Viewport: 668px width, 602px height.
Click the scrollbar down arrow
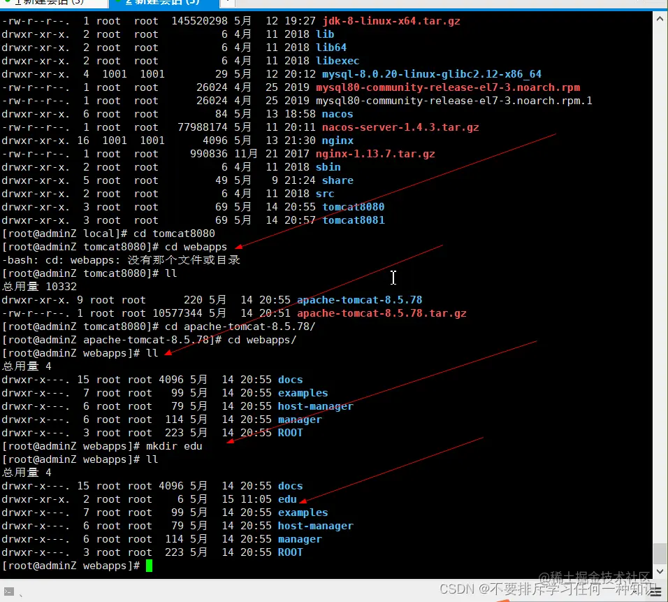tap(660, 571)
